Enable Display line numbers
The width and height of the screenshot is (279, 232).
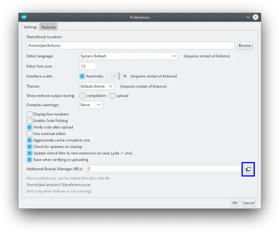click(x=30, y=114)
